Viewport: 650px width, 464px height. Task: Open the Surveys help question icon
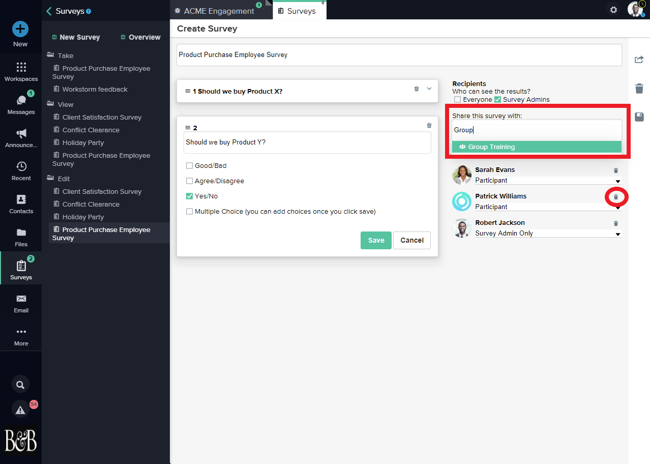88,11
